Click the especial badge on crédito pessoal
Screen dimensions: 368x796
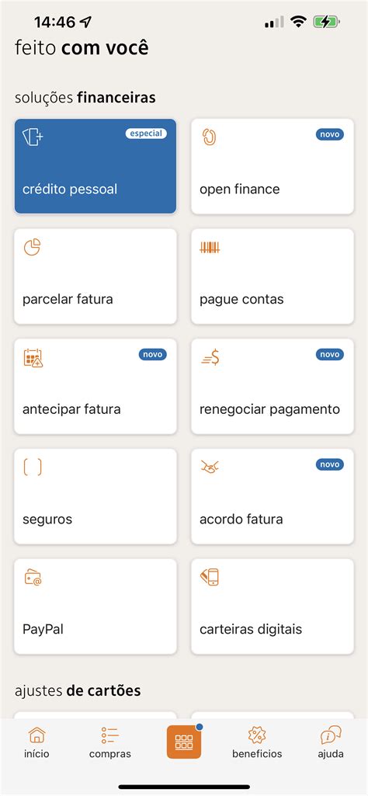[x=146, y=134]
